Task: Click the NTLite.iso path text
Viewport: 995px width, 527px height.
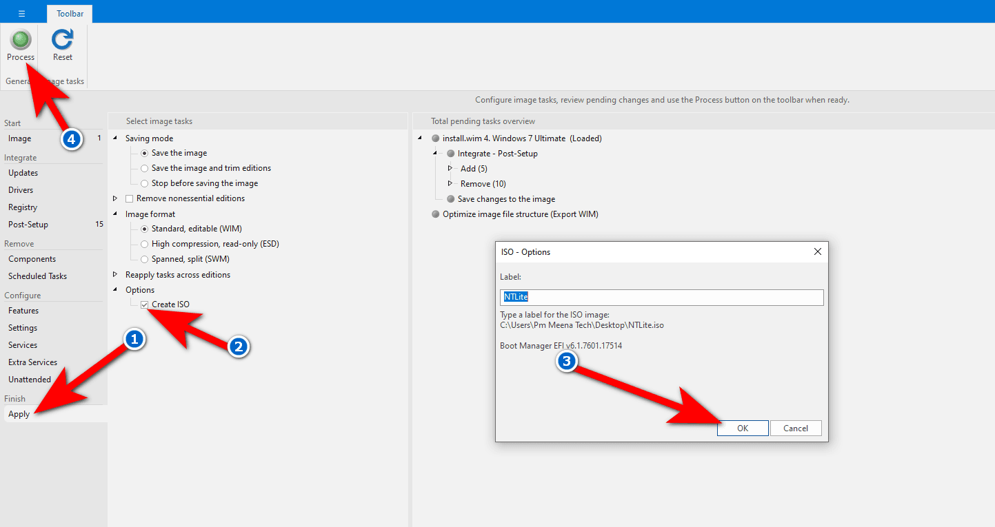Action: click(x=582, y=325)
